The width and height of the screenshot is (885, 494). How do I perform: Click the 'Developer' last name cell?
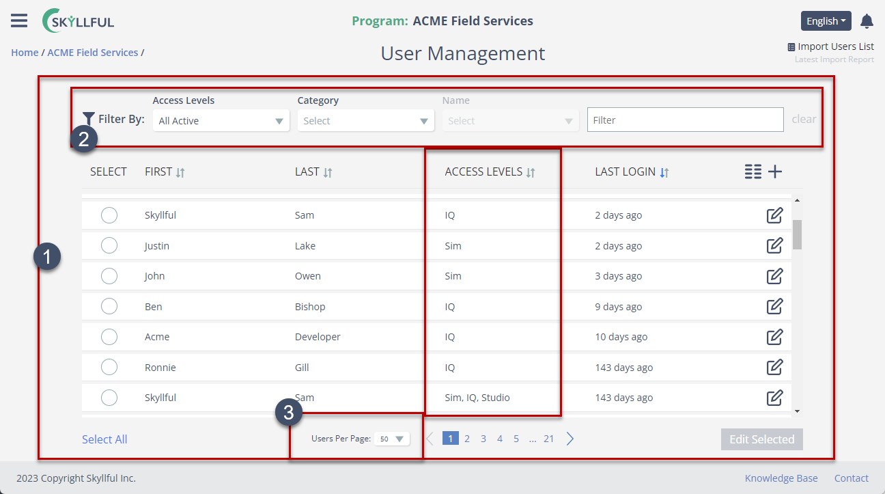(318, 337)
